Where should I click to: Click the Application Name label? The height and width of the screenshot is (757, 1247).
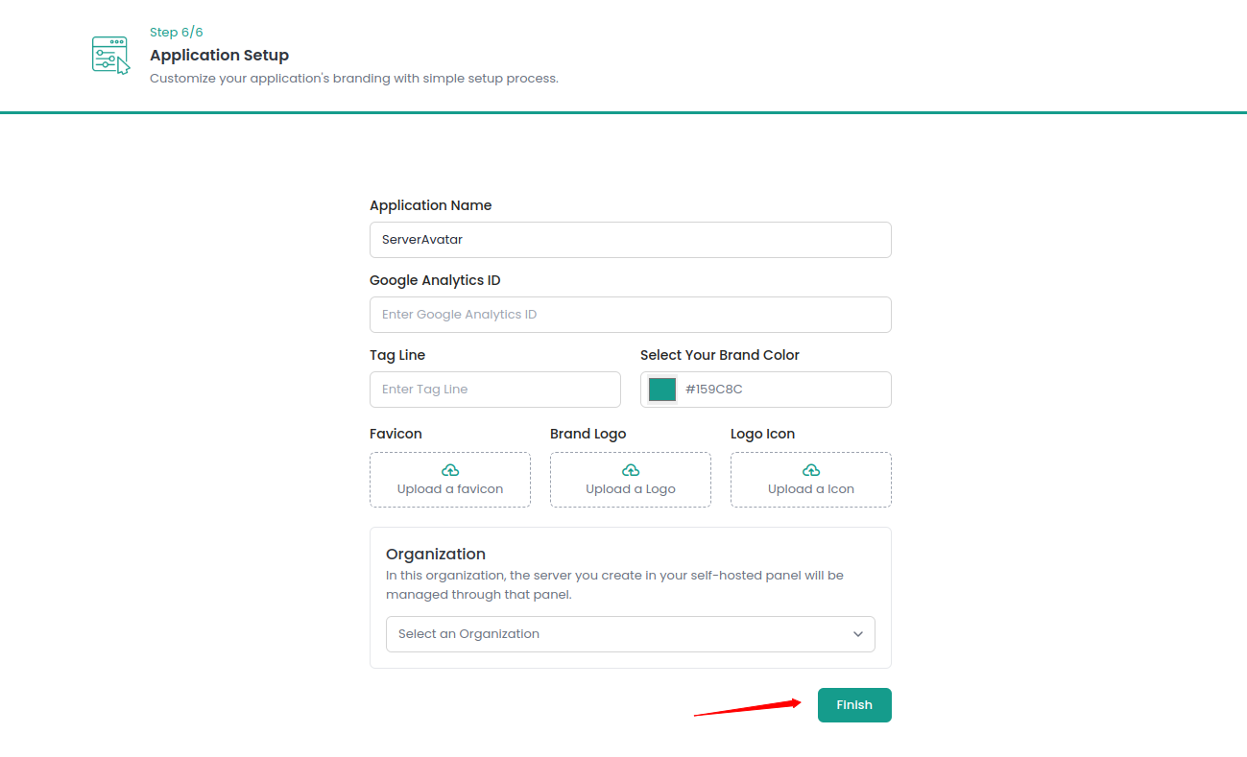click(x=430, y=205)
